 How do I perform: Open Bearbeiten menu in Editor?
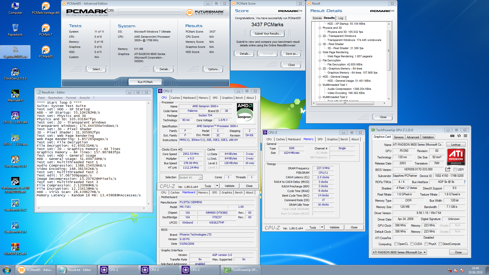pos(55,98)
